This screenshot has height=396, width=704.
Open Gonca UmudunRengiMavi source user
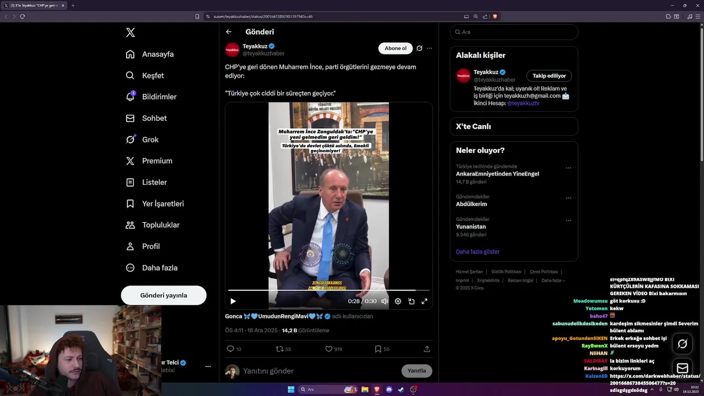point(277,316)
